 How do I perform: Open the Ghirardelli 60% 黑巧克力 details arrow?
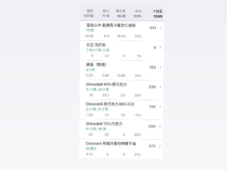160,87
